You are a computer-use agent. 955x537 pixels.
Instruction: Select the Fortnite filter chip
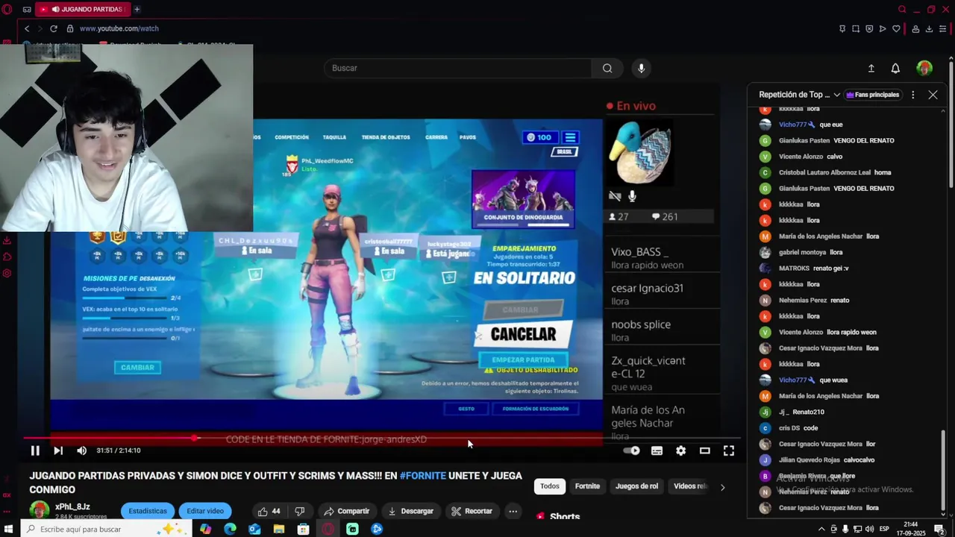(x=587, y=486)
